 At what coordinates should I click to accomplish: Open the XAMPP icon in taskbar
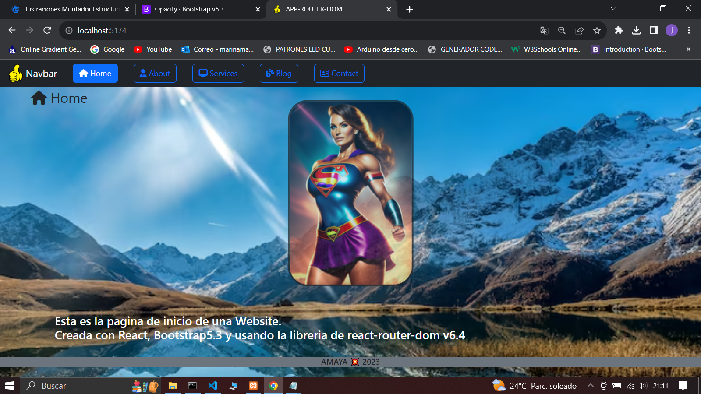click(x=253, y=386)
